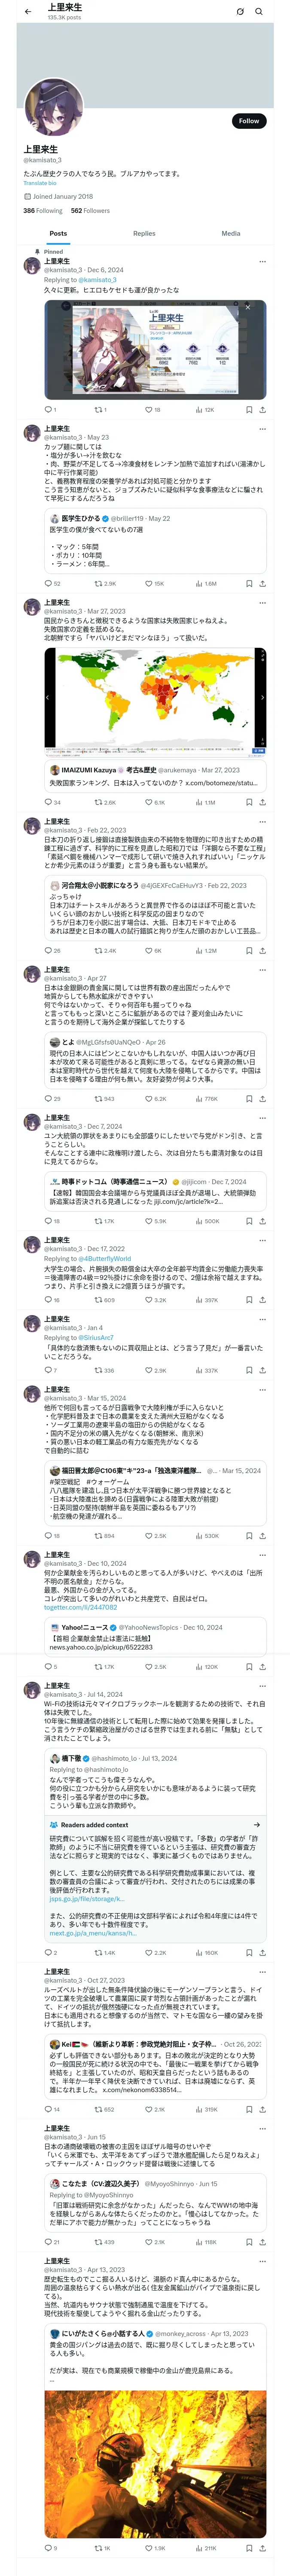Reply to the Mar 27, 2023 failed-state map post
The width and height of the screenshot is (290, 2576).
[47, 802]
